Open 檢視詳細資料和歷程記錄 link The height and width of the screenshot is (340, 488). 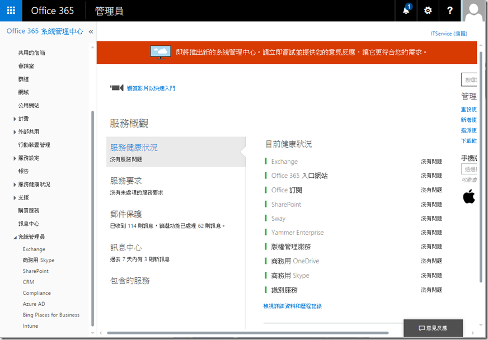[x=292, y=306]
